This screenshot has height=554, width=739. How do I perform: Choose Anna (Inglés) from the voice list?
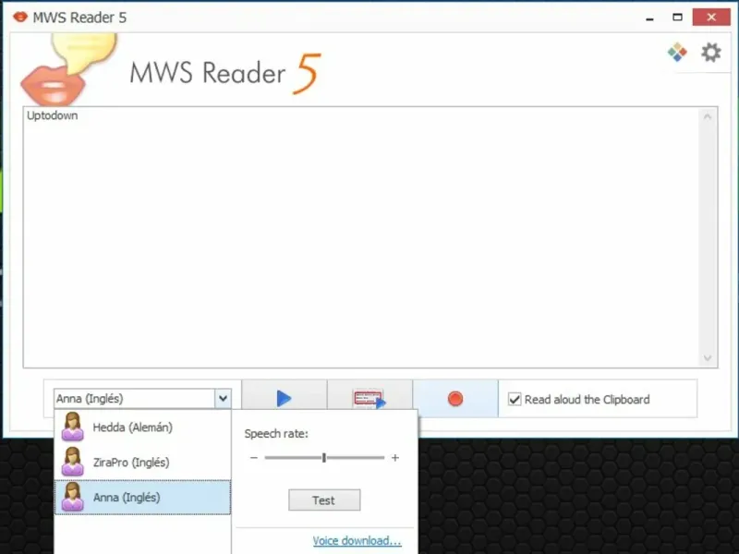(142, 497)
